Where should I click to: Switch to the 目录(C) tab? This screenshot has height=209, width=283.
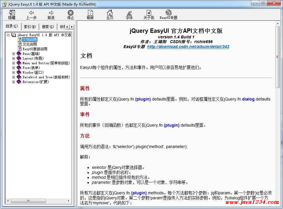[x=12, y=26]
